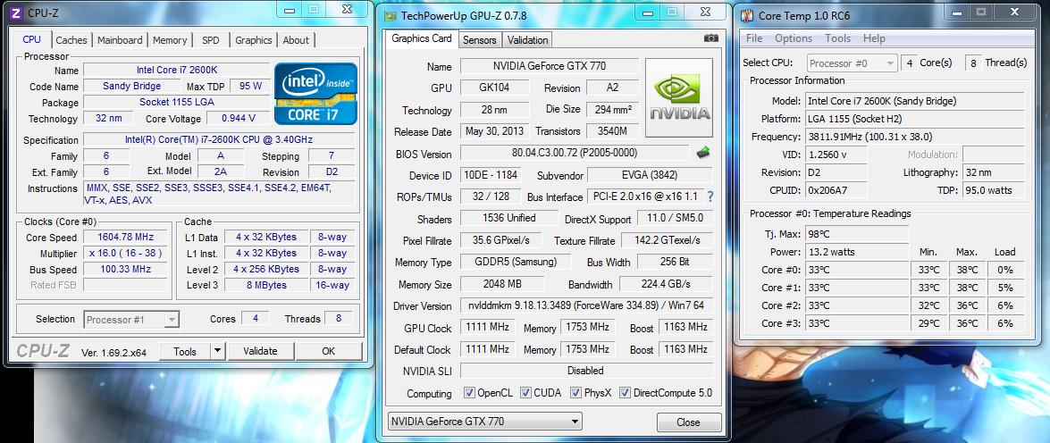The width and height of the screenshot is (1050, 443).
Task: Select the CPU tab in CPU-Z
Action: click(x=32, y=39)
